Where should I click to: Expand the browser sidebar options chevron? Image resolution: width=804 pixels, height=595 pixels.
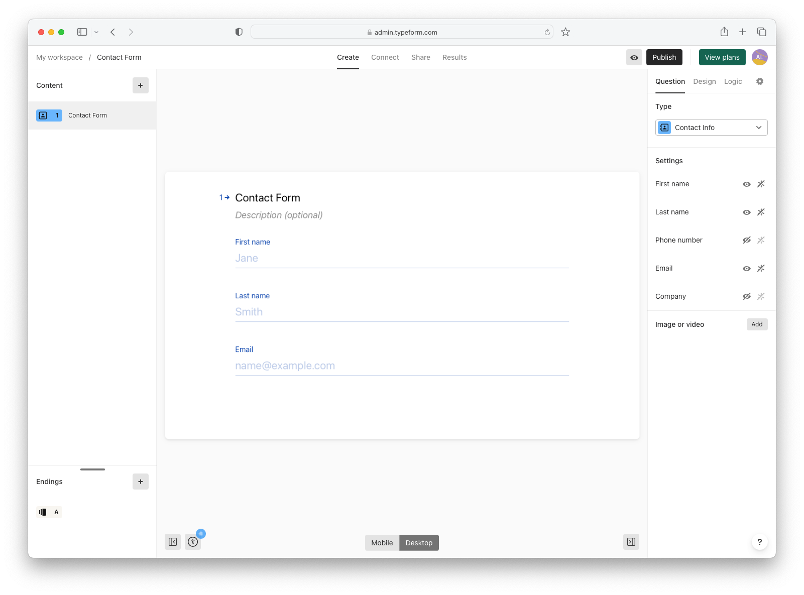[96, 32]
